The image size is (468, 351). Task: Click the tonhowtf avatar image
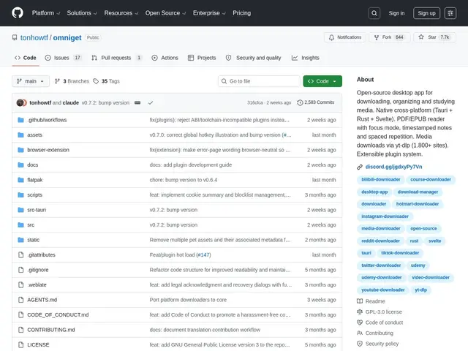20,102
